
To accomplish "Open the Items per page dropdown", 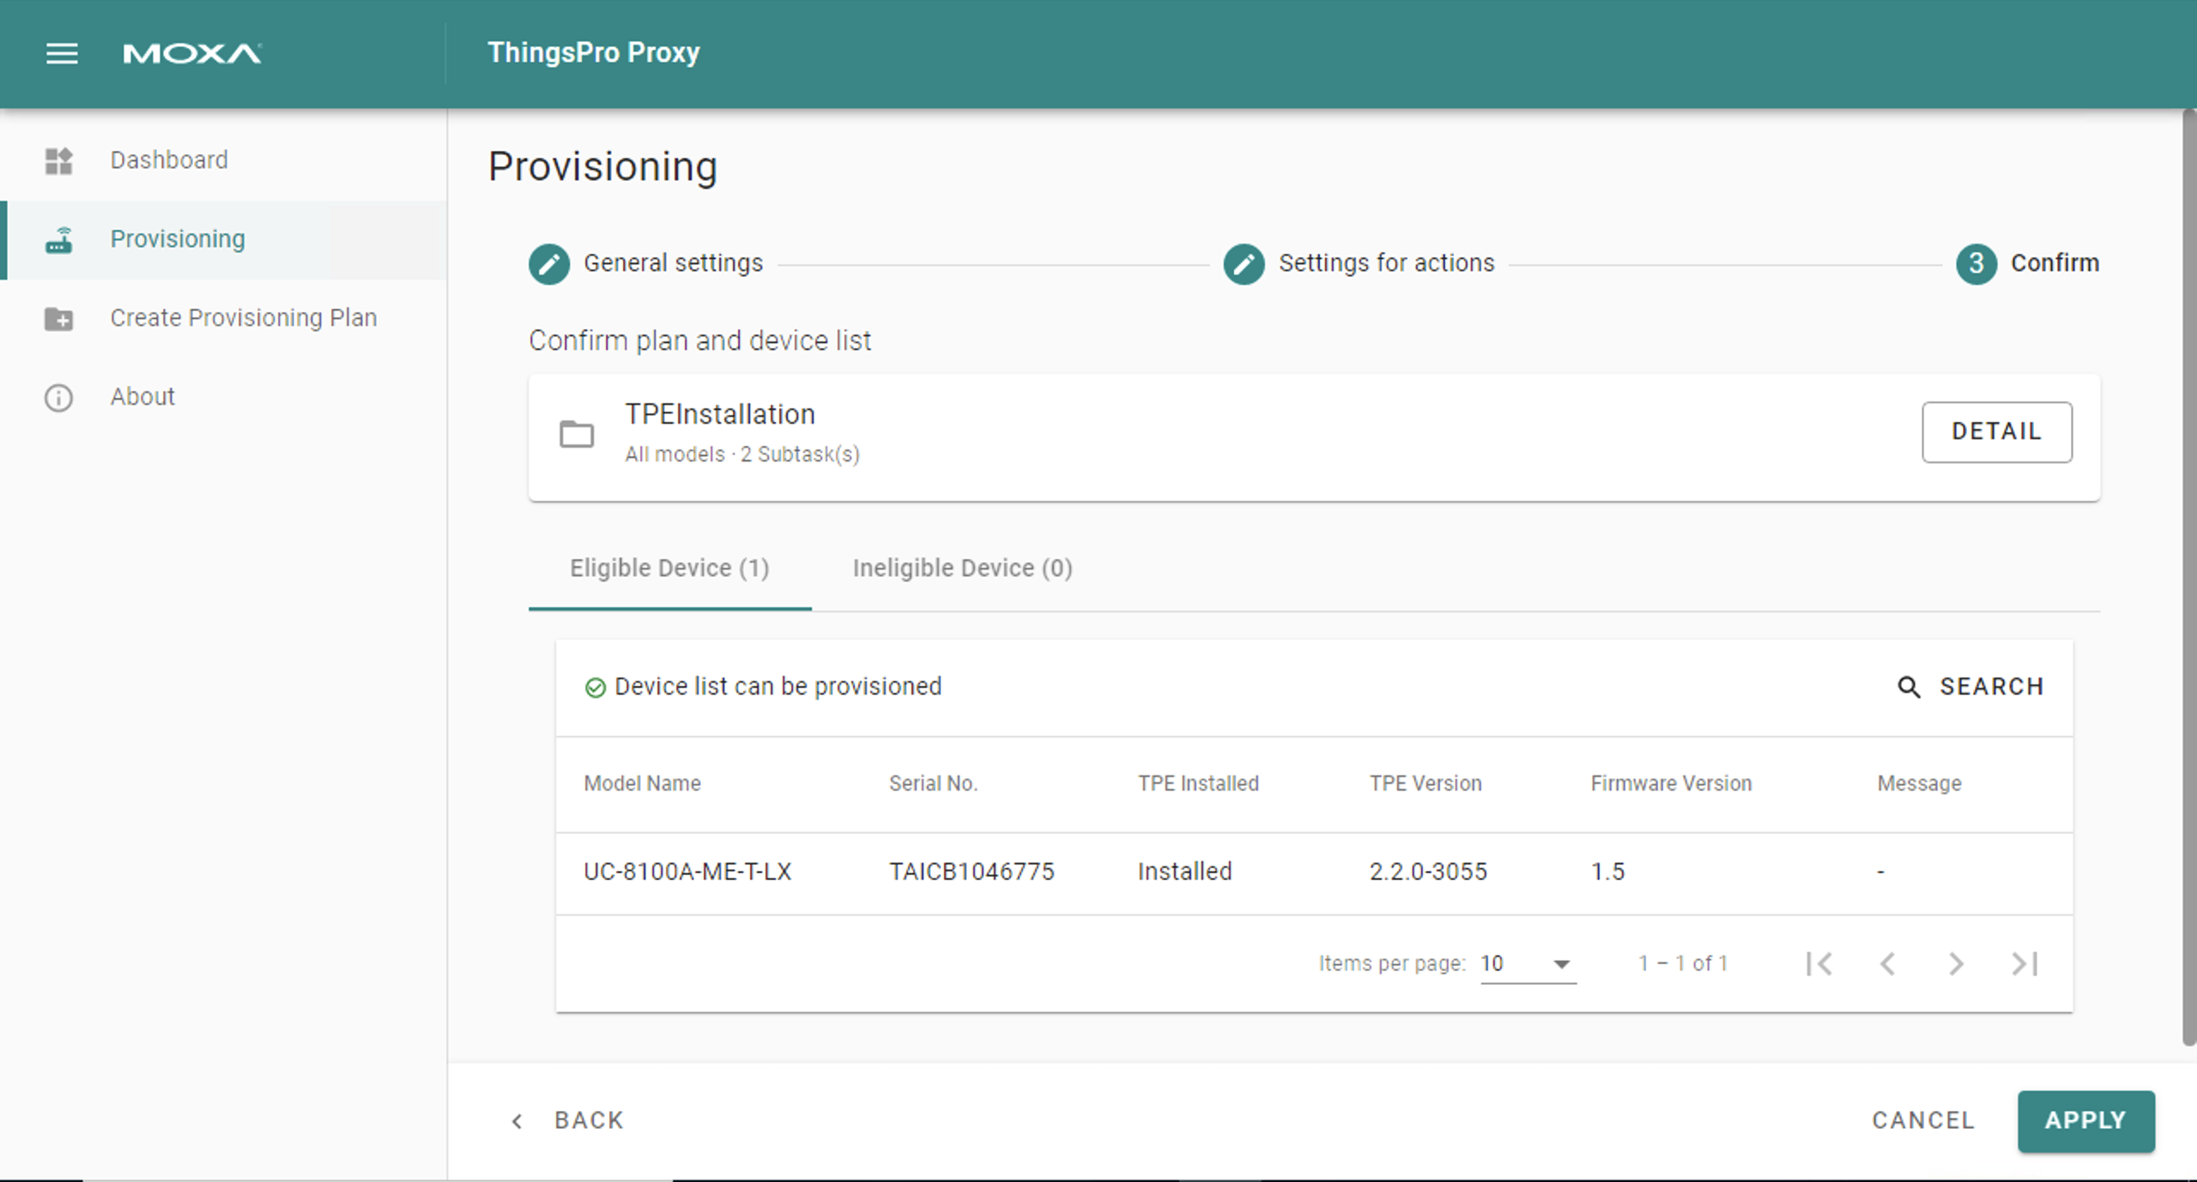I will tap(1528, 964).
